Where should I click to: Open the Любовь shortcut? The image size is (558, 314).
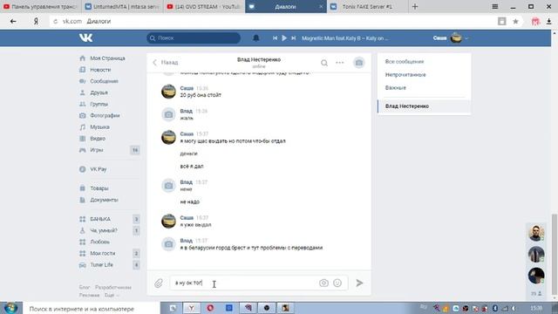pos(100,242)
